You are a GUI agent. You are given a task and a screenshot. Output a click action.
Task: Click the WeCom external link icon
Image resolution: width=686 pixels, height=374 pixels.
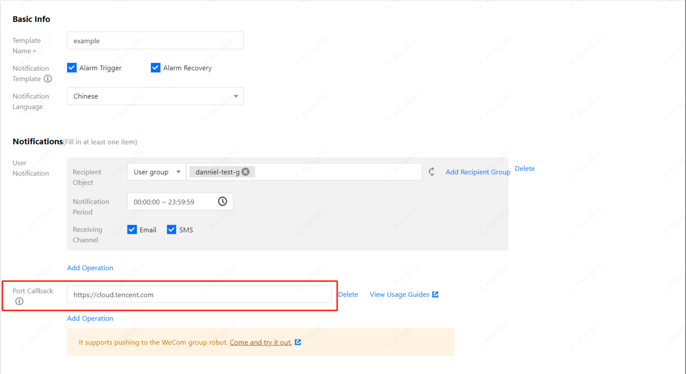tap(298, 342)
